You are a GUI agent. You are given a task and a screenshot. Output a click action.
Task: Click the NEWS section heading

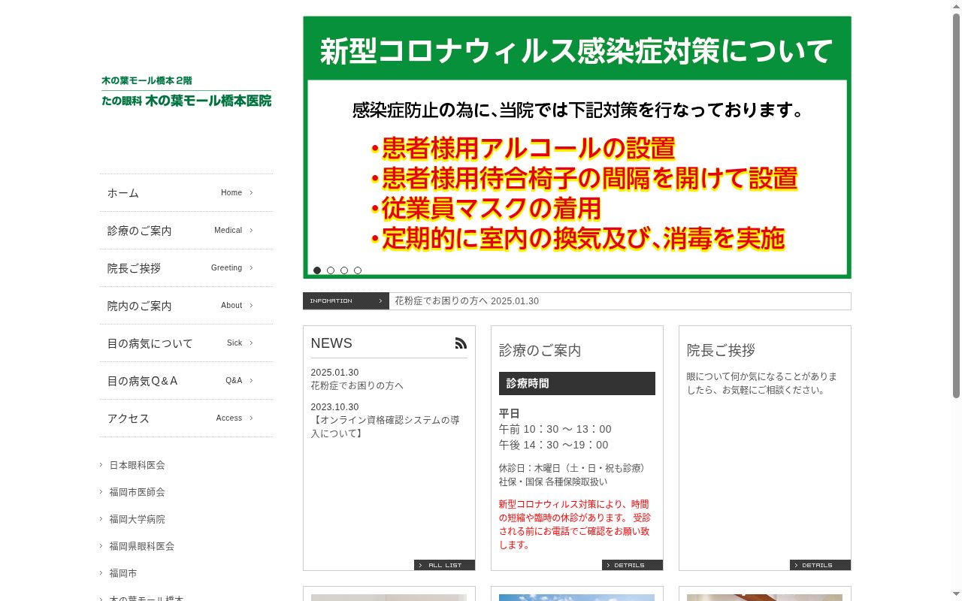coord(331,343)
